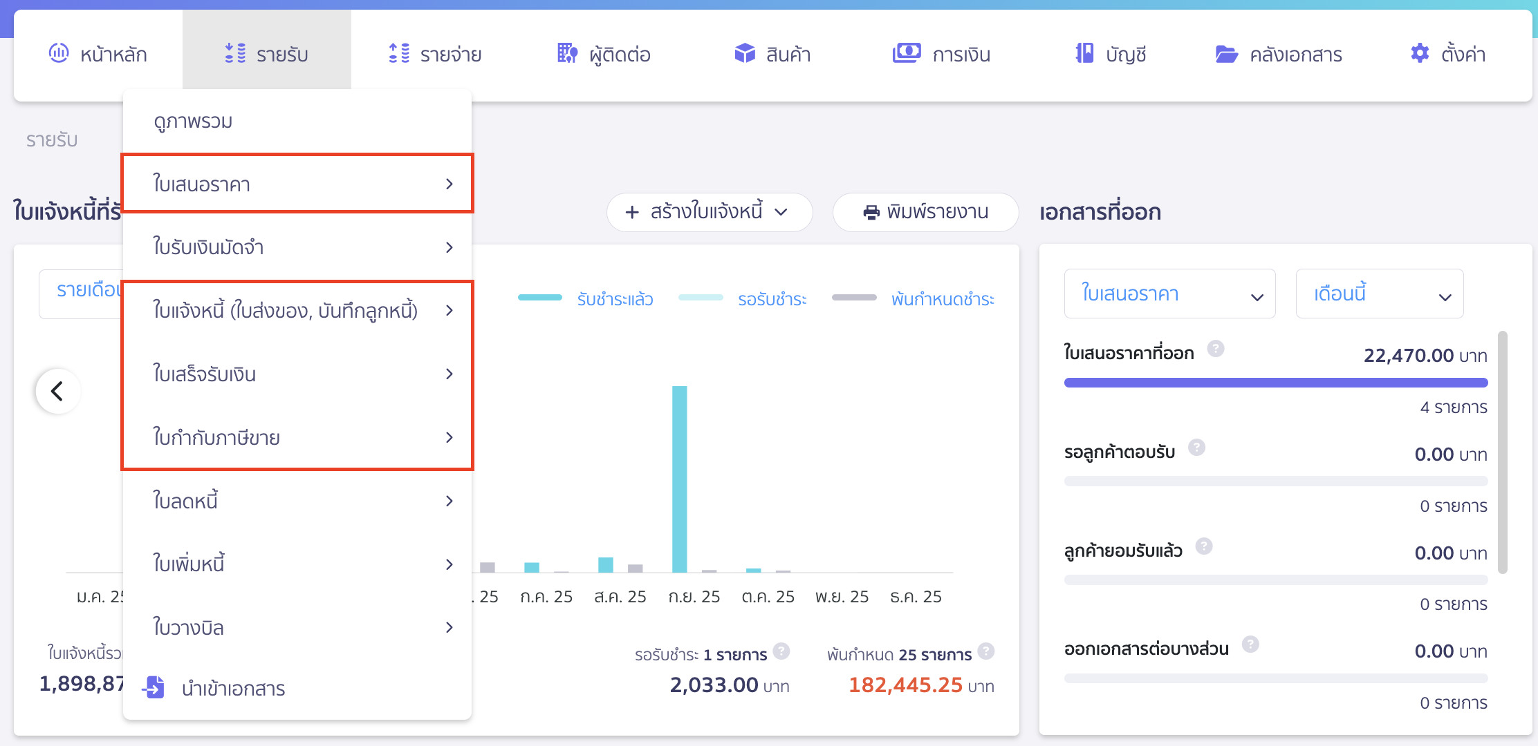Click the พิมพ์รายงาน button
The width and height of the screenshot is (1538, 746).
pos(925,212)
